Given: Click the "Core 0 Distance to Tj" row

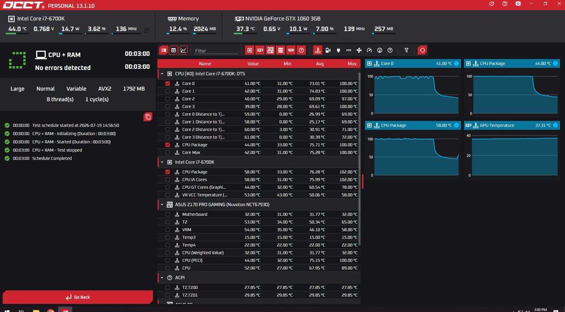Looking at the screenshot, I should pyautogui.click(x=259, y=114).
